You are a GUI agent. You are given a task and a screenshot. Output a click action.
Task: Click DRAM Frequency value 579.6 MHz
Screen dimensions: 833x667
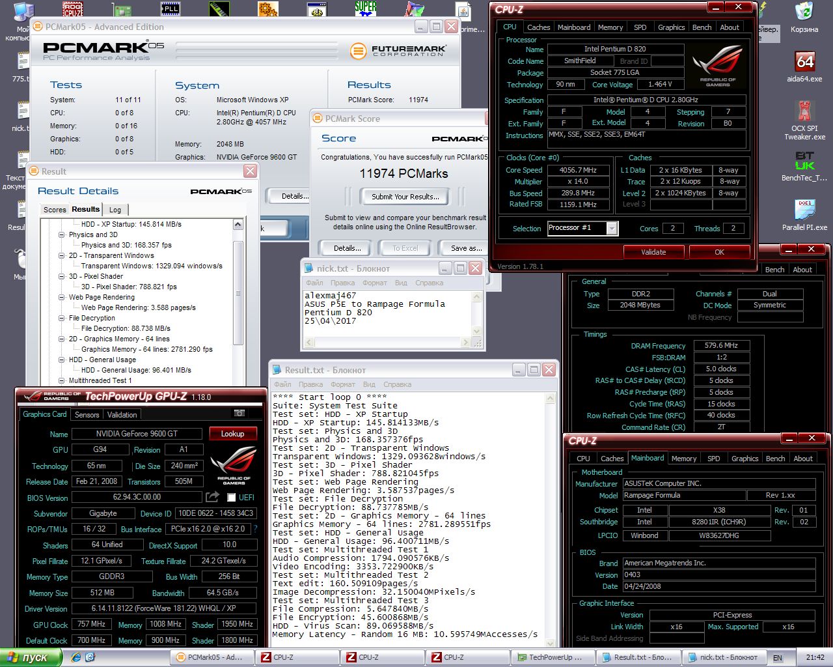pyautogui.click(x=721, y=346)
